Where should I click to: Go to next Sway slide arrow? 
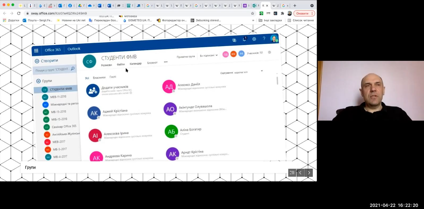click(x=309, y=173)
